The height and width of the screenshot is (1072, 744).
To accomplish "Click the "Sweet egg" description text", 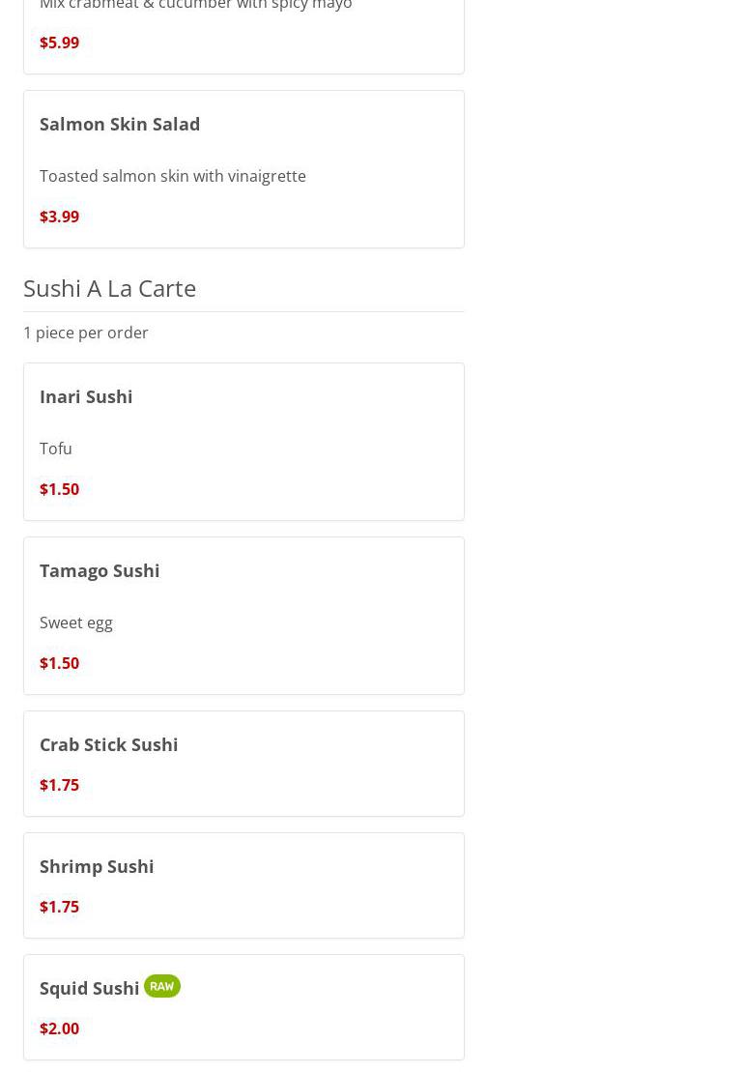I will 75,623.
